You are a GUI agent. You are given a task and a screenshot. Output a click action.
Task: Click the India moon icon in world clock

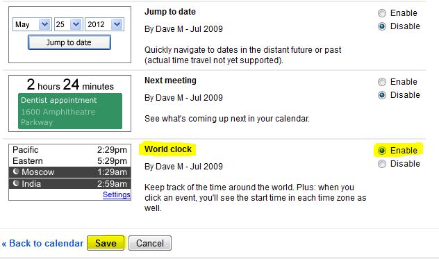click(16, 183)
